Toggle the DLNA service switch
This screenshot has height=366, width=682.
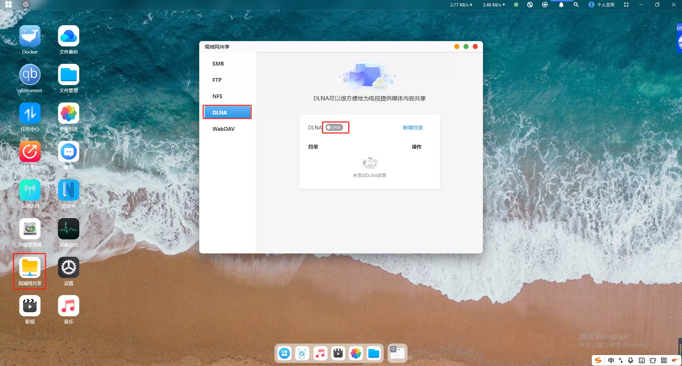tap(334, 128)
